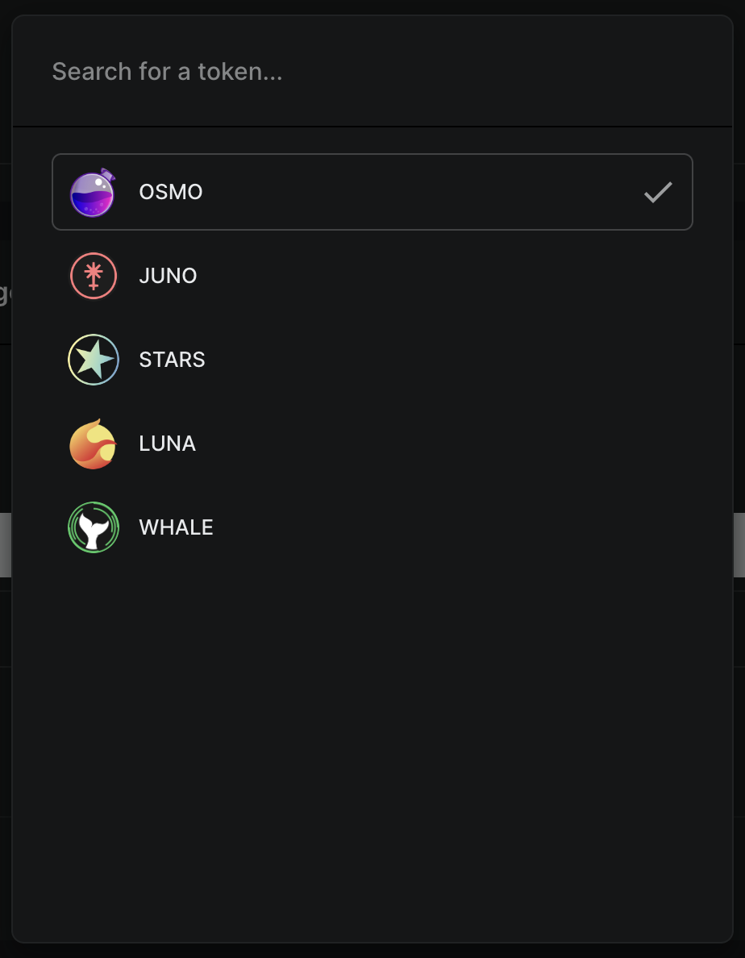The width and height of the screenshot is (745, 958).
Task: Switch selection to the LUNA row
Action: (371, 444)
